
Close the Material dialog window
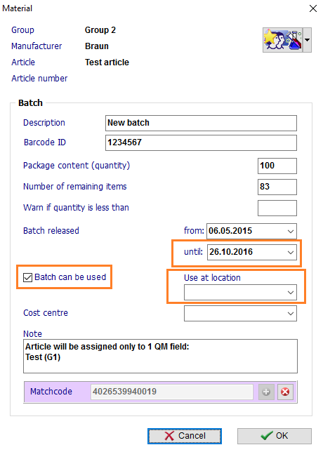313,8
